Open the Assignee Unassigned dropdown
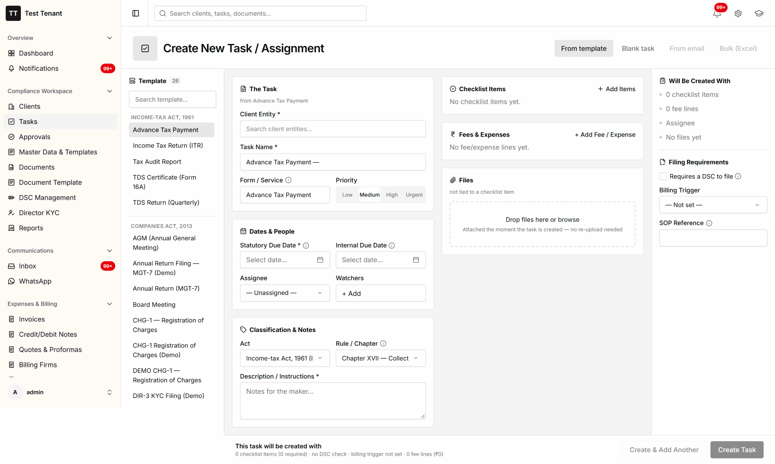This screenshot has height=464, width=775. click(x=285, y=293)
